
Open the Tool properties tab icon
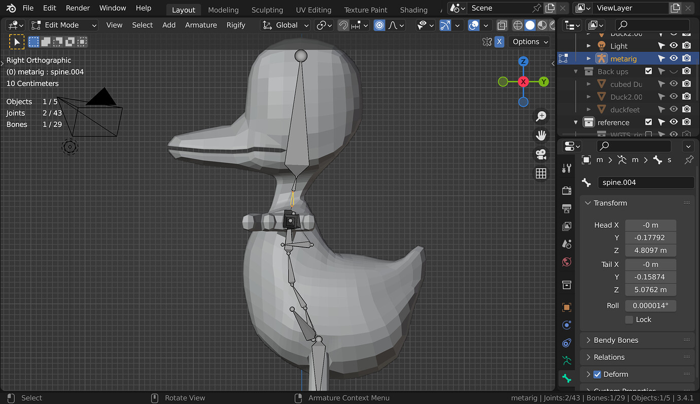(567, 169)
